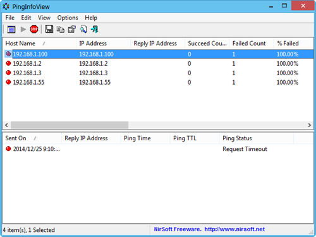Sort the lower pane by Sent On header
316x237 pixels.
[x=32, y=138]
